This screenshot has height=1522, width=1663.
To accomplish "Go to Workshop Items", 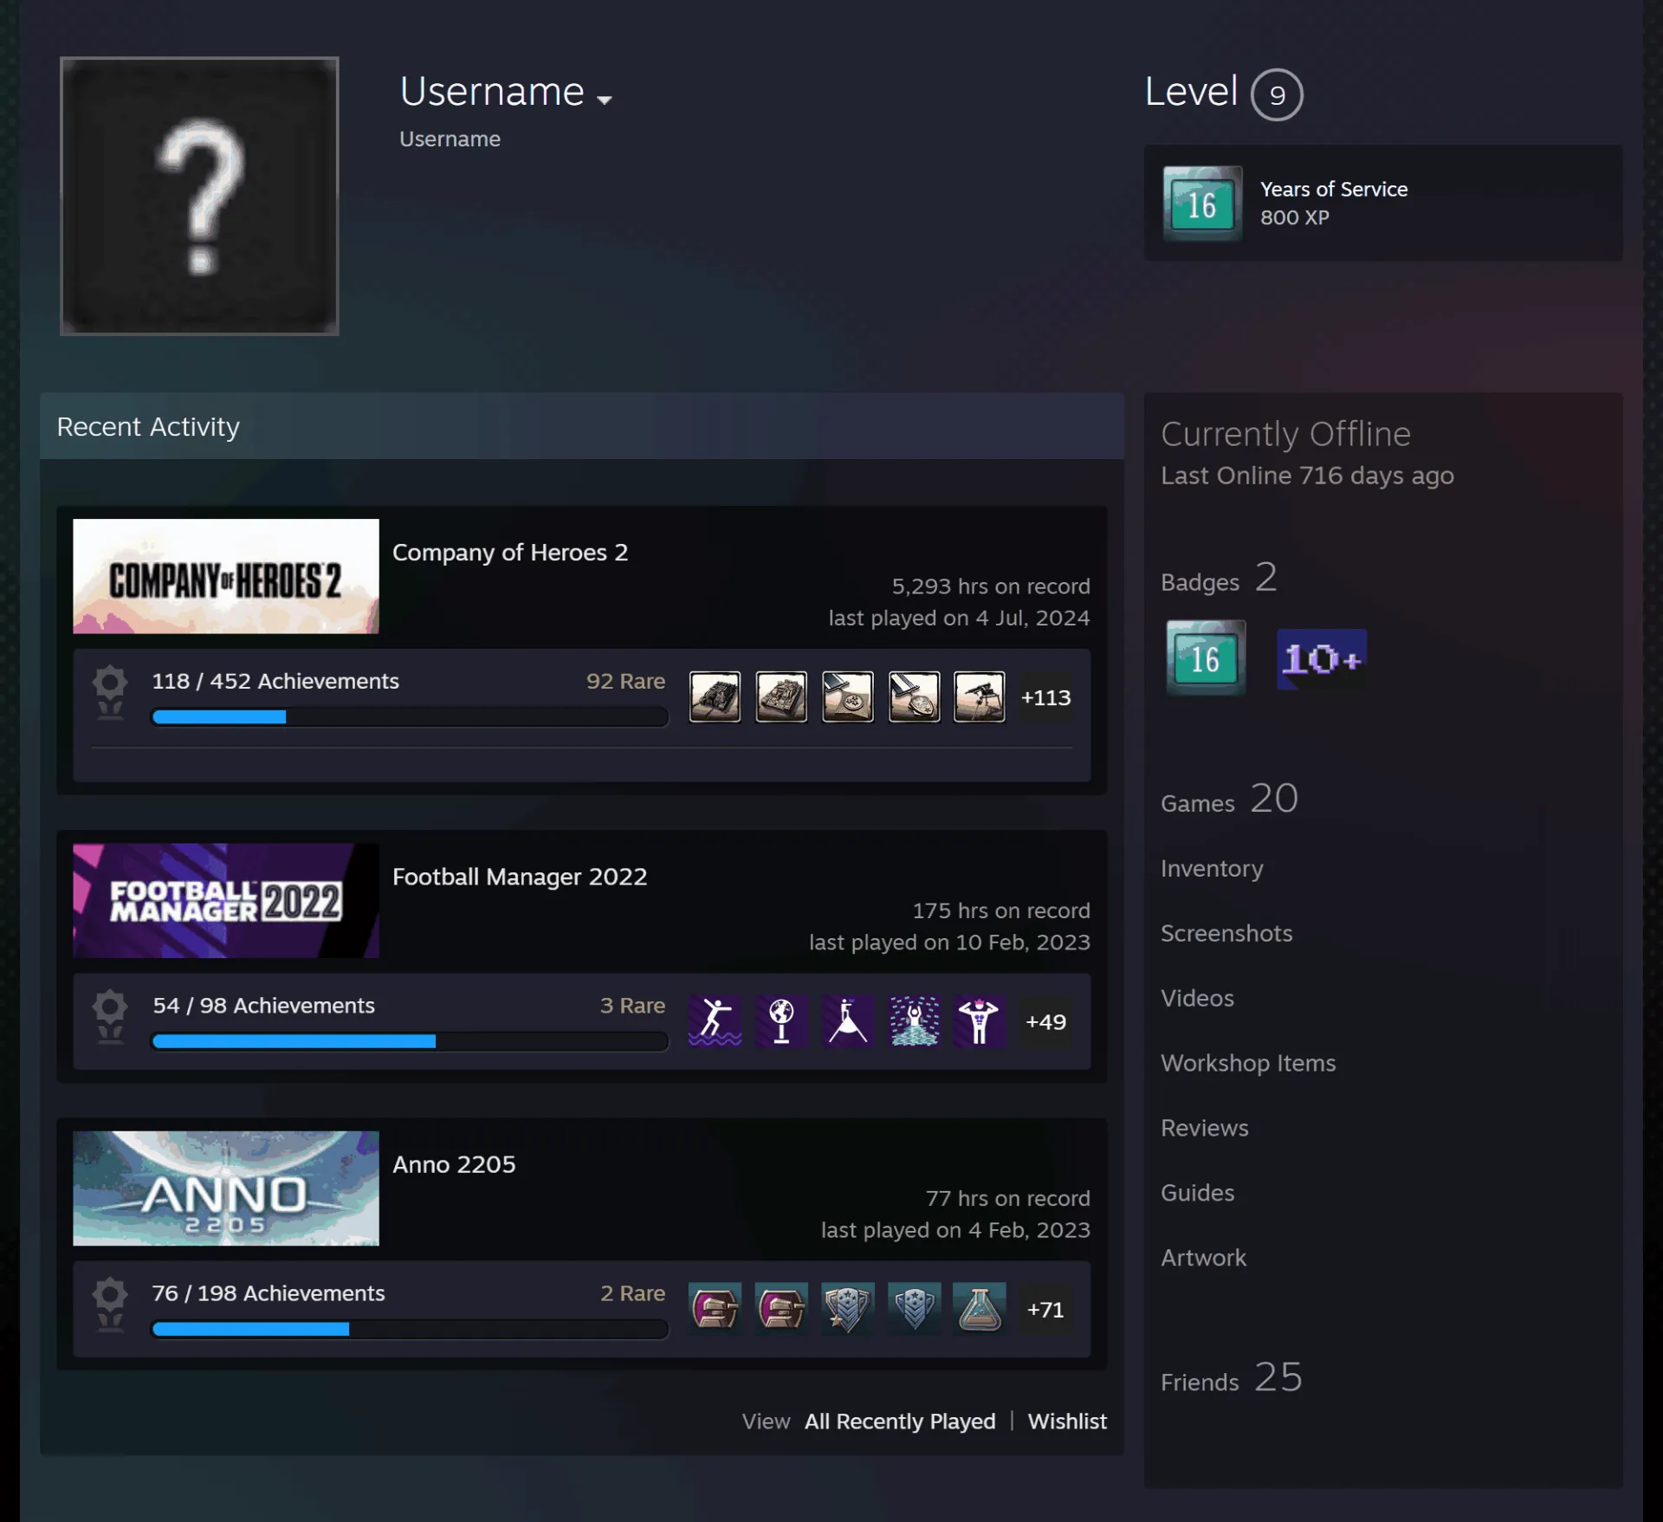I will [1248, 1063].
